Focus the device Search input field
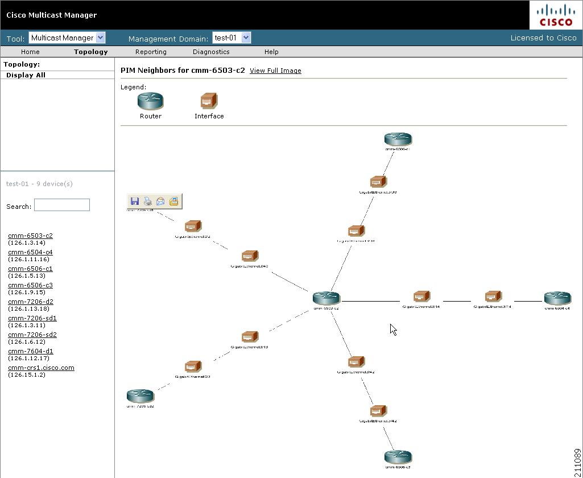 62,205
